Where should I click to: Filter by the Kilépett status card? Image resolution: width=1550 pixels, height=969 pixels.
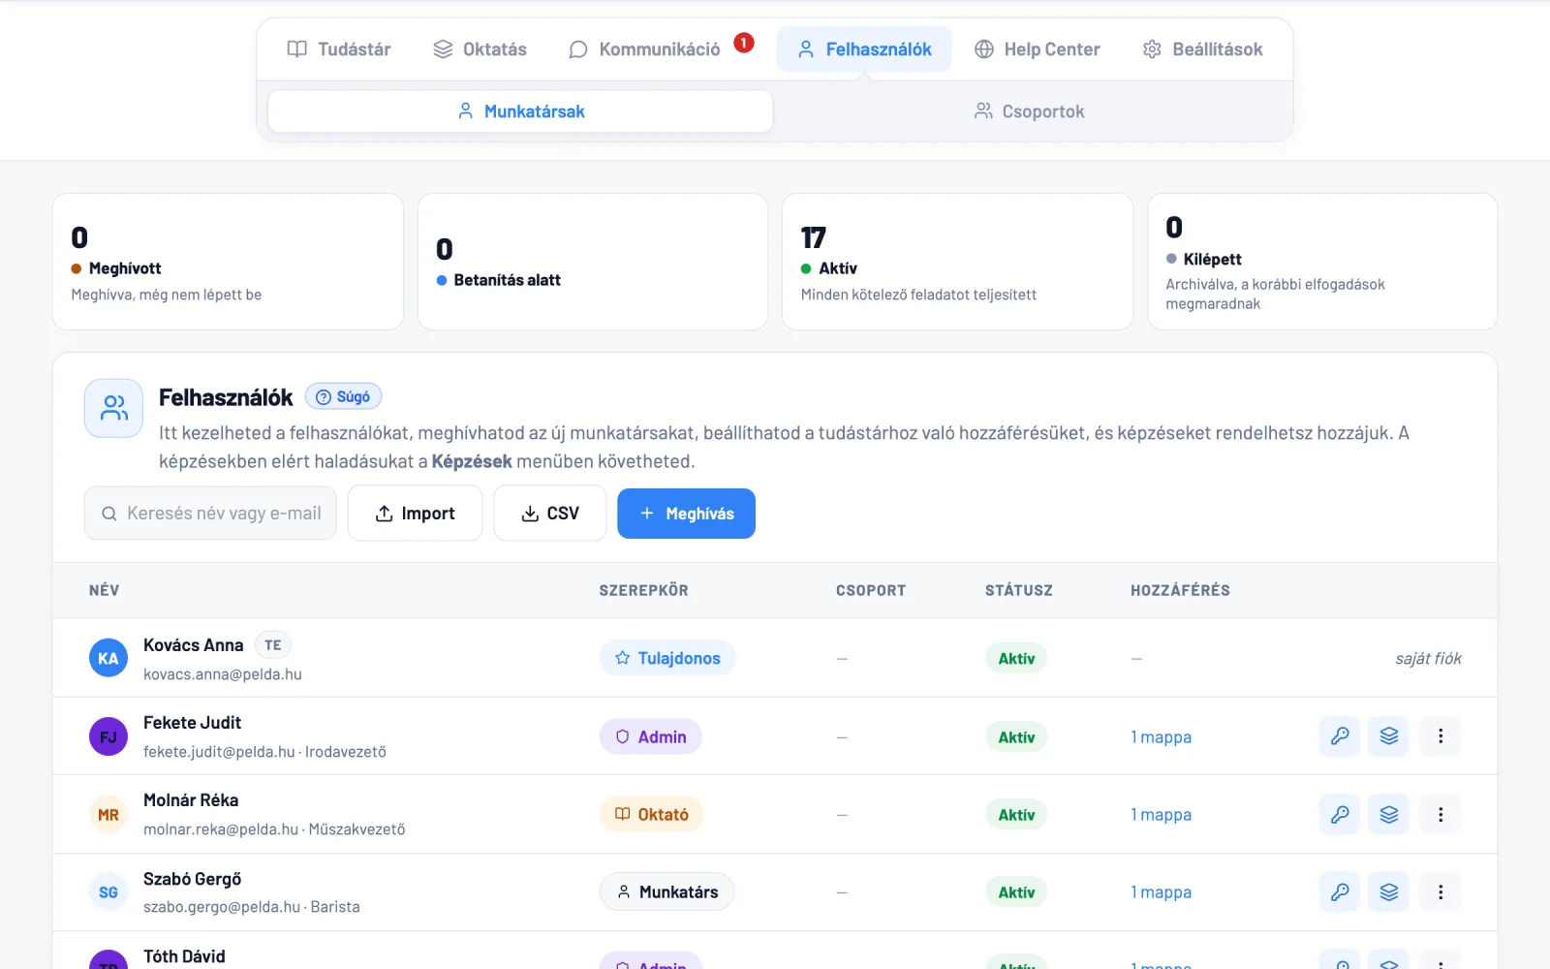(x=1322, y=262)
